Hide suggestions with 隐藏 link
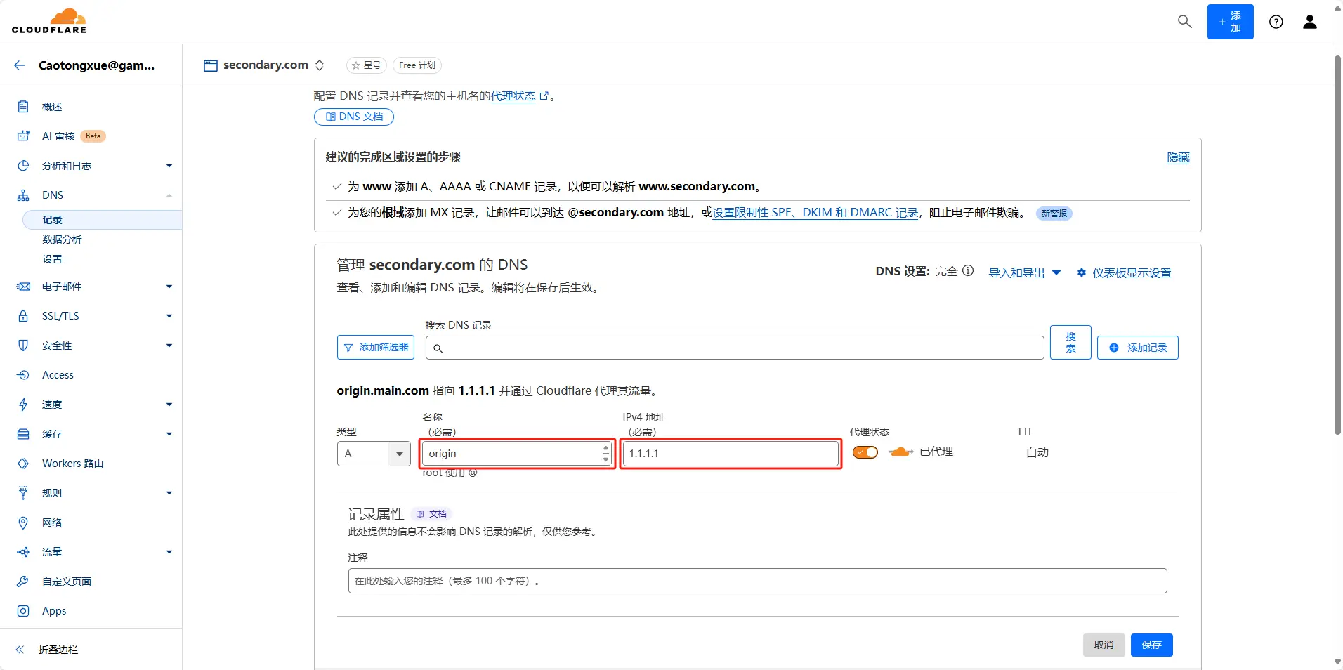 click(1178, 157)
